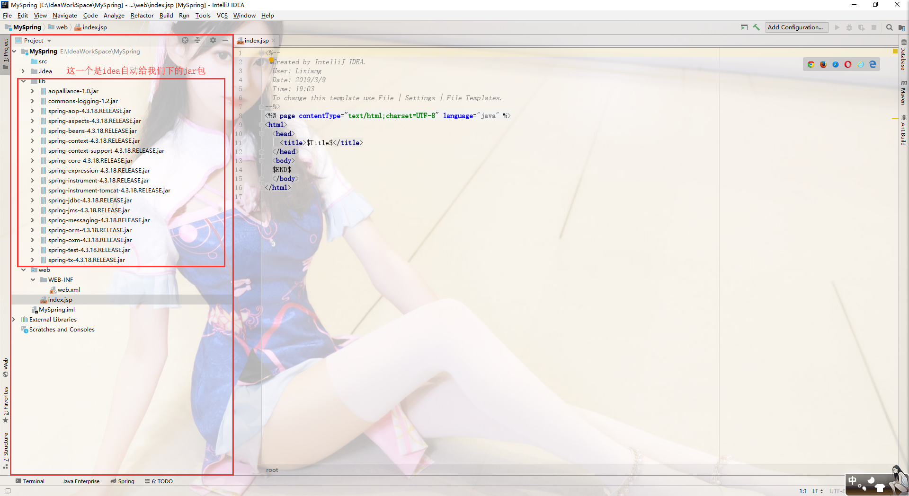This screenshot has width=909, height=496.
Task: Open the Database tool window
Action: pyautogui.click(x=903, y=55)
